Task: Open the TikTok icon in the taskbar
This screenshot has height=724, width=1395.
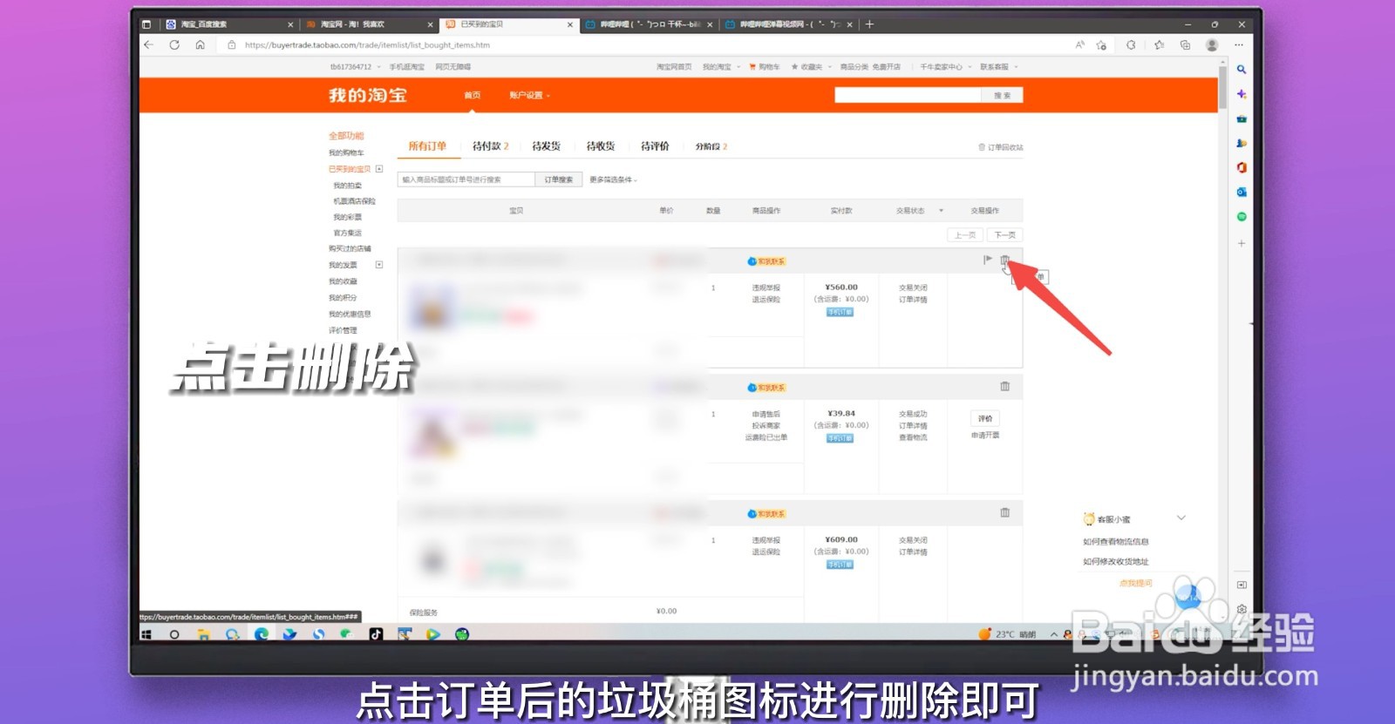Action: 376,634
